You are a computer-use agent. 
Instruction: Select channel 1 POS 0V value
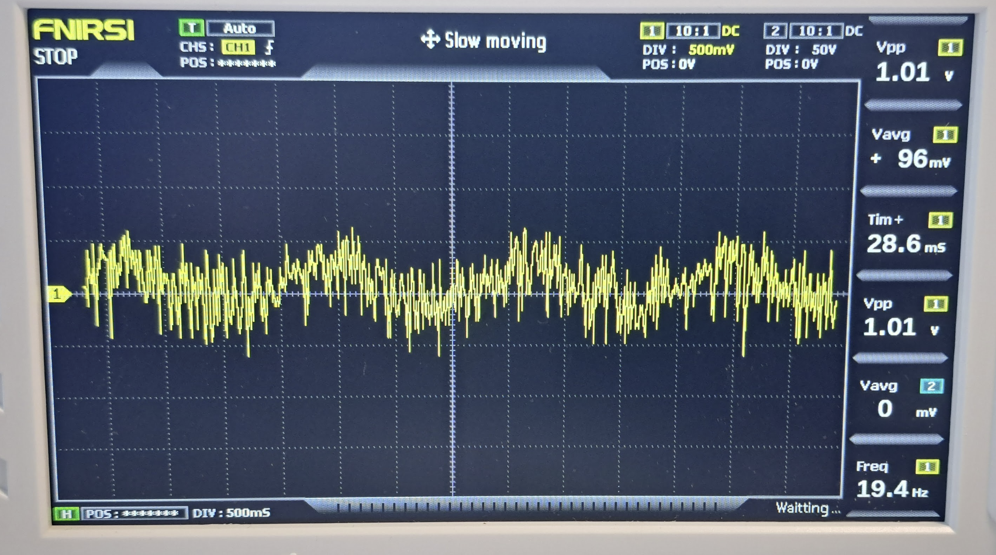click(x=686, y=64)
